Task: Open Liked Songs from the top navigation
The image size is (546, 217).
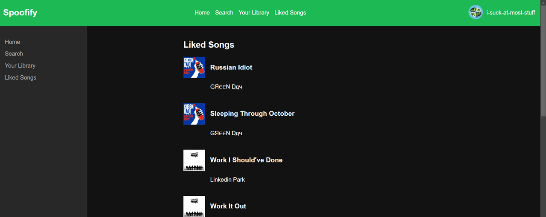Action: pyautogui.click(x=290, y=13)
